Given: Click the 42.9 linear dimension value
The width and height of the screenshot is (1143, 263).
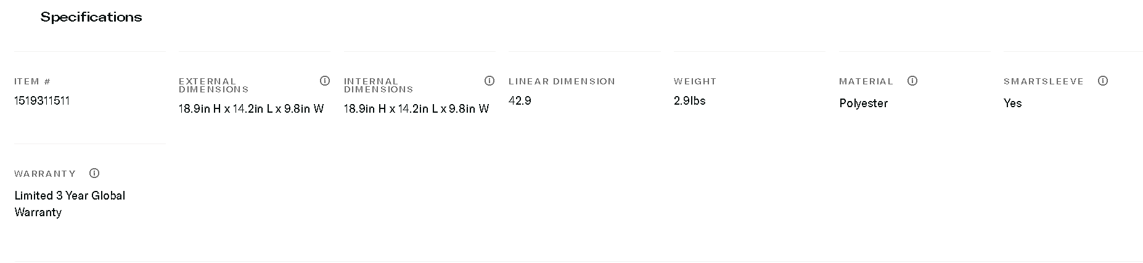Looking at the screenshot, I should 520,100.
